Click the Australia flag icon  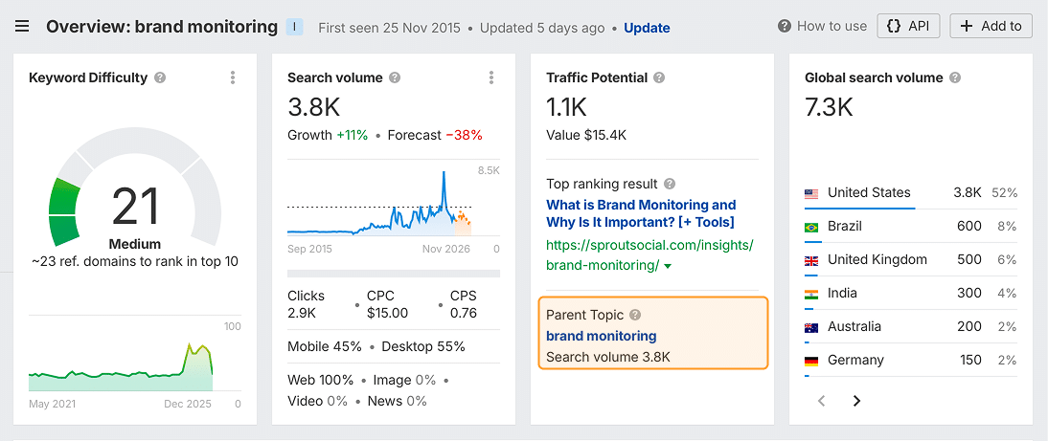(811, 327)
